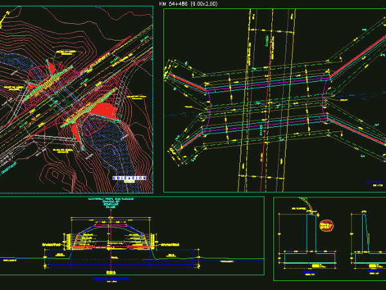Click the orange circular detail marker

click(327, 225)
